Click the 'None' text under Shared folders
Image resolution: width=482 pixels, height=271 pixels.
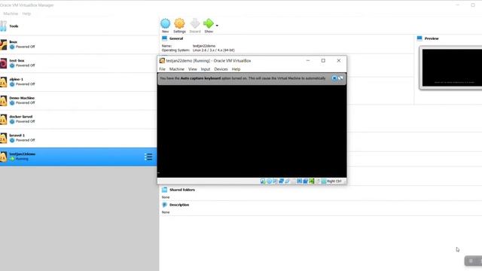166,197
